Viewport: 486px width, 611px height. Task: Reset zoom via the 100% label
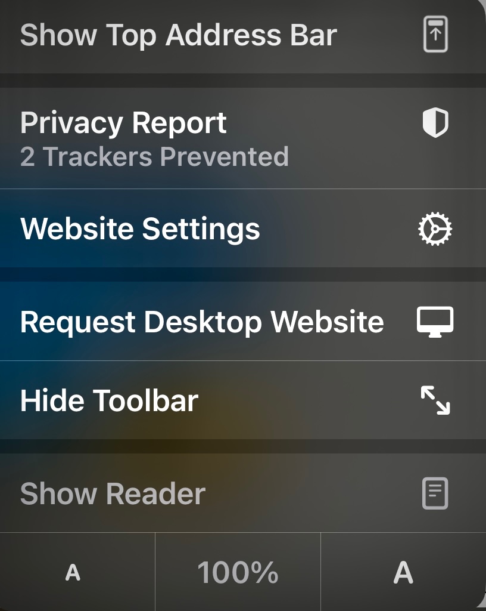coord(238,573)
